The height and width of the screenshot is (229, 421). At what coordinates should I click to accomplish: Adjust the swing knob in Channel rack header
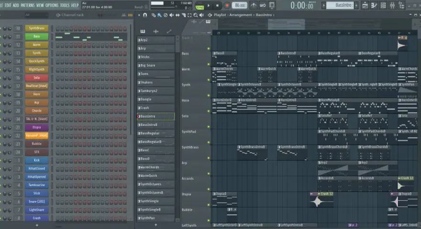(100, 15)
